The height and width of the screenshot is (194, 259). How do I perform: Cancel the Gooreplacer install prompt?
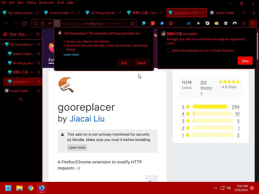[x=141, y=63]
